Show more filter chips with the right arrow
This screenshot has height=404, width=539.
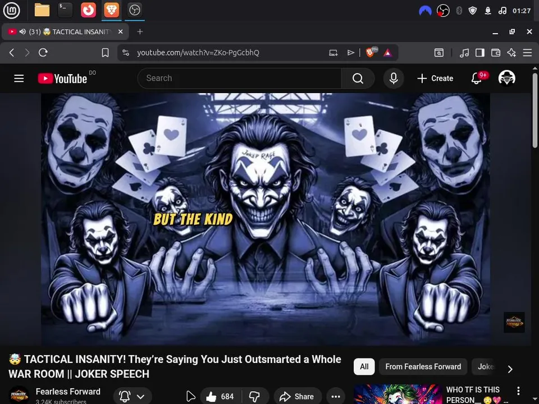(x=510, y=369)
